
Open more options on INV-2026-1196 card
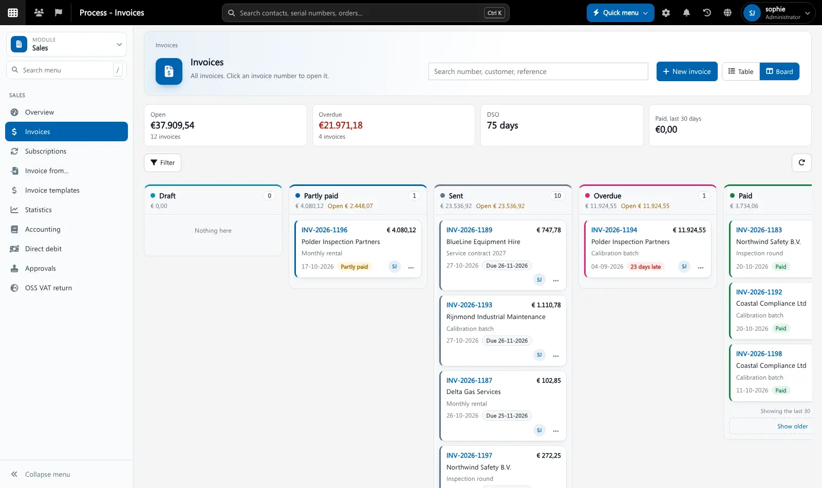pos(411,267)
